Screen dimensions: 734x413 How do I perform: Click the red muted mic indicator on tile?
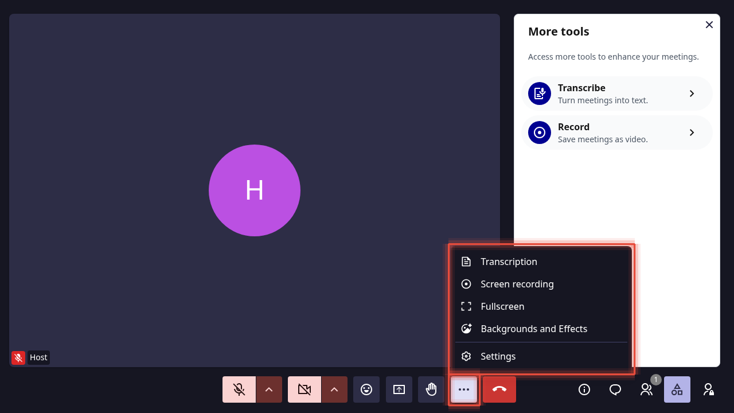[x=18, y=358]
